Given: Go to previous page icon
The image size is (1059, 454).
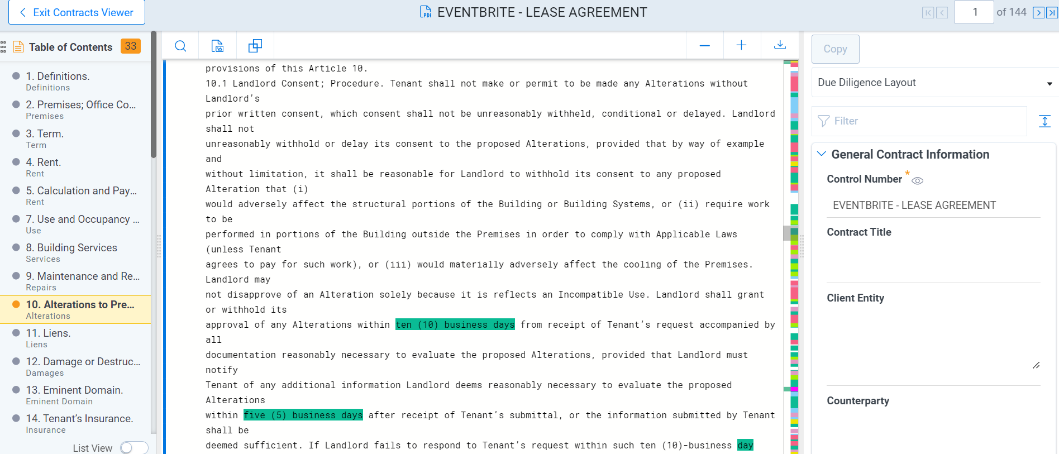Looking at the screenshot, I should pyautogui.click(x=942, y=12).
